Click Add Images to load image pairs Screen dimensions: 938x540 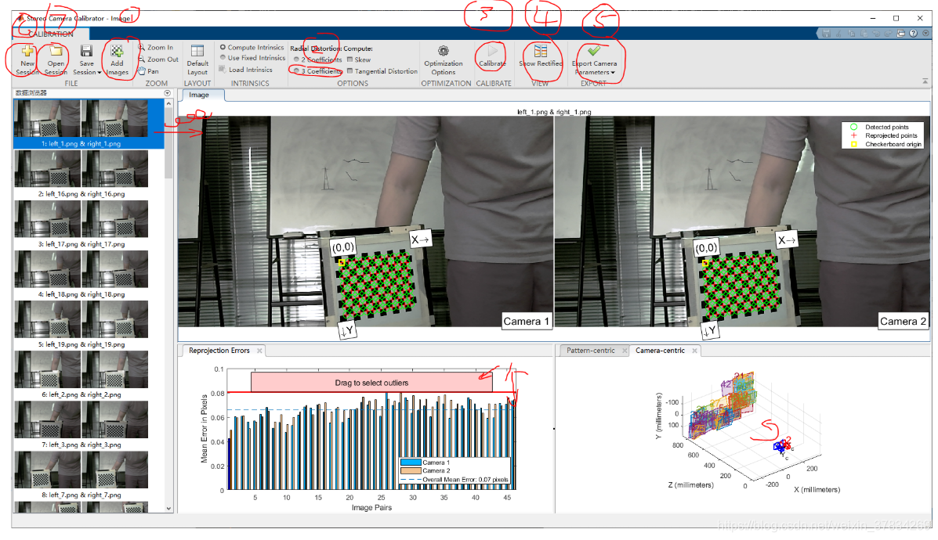click(x=118, y=59)
